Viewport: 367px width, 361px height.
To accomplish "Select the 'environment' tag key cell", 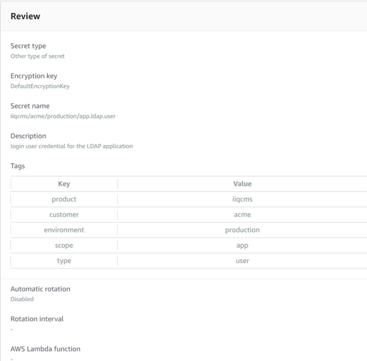I will (64, 230).
